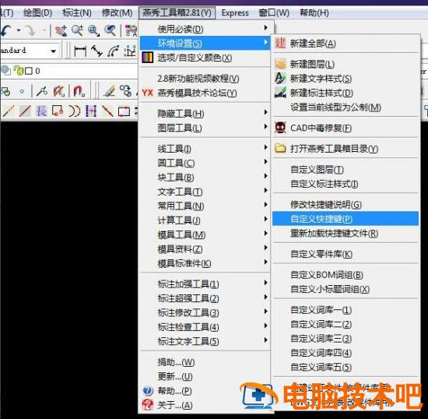Click the layer freeze icon in layer box
Viewport: 428px width, 419px height.
click(5, 71)
